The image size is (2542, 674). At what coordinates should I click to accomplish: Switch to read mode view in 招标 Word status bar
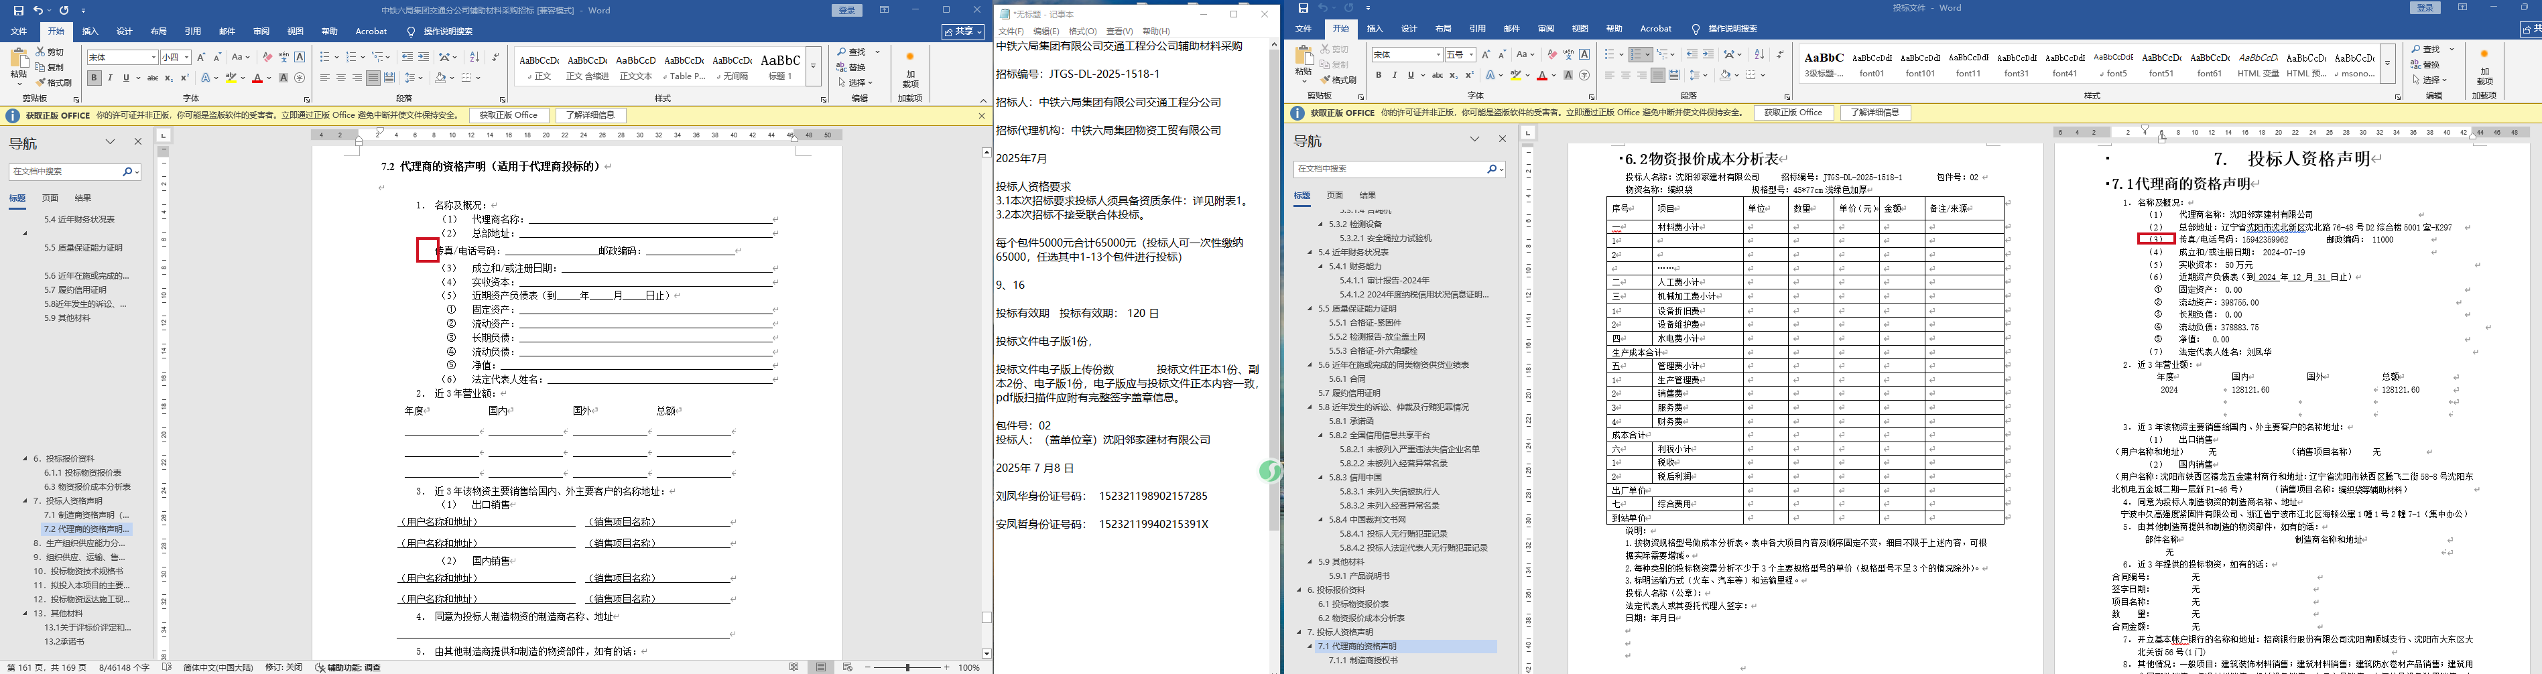coord(793,667)
